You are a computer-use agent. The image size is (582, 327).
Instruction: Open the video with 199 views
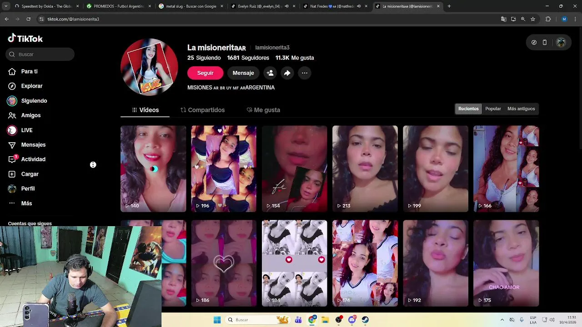pyautogui.click(x=436, y=169)
